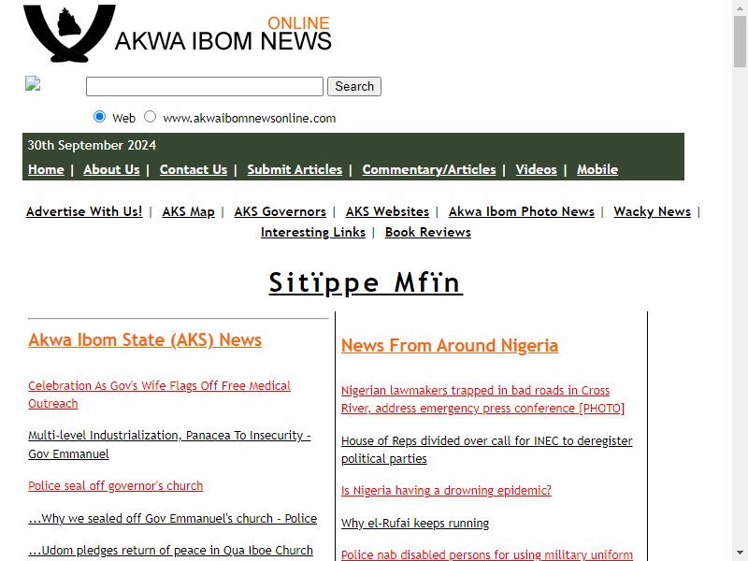Image resolution: width=748 pixels, height=561 pixels.
Task: Go to Contact Us page
Action: click(x=194, y=169)
